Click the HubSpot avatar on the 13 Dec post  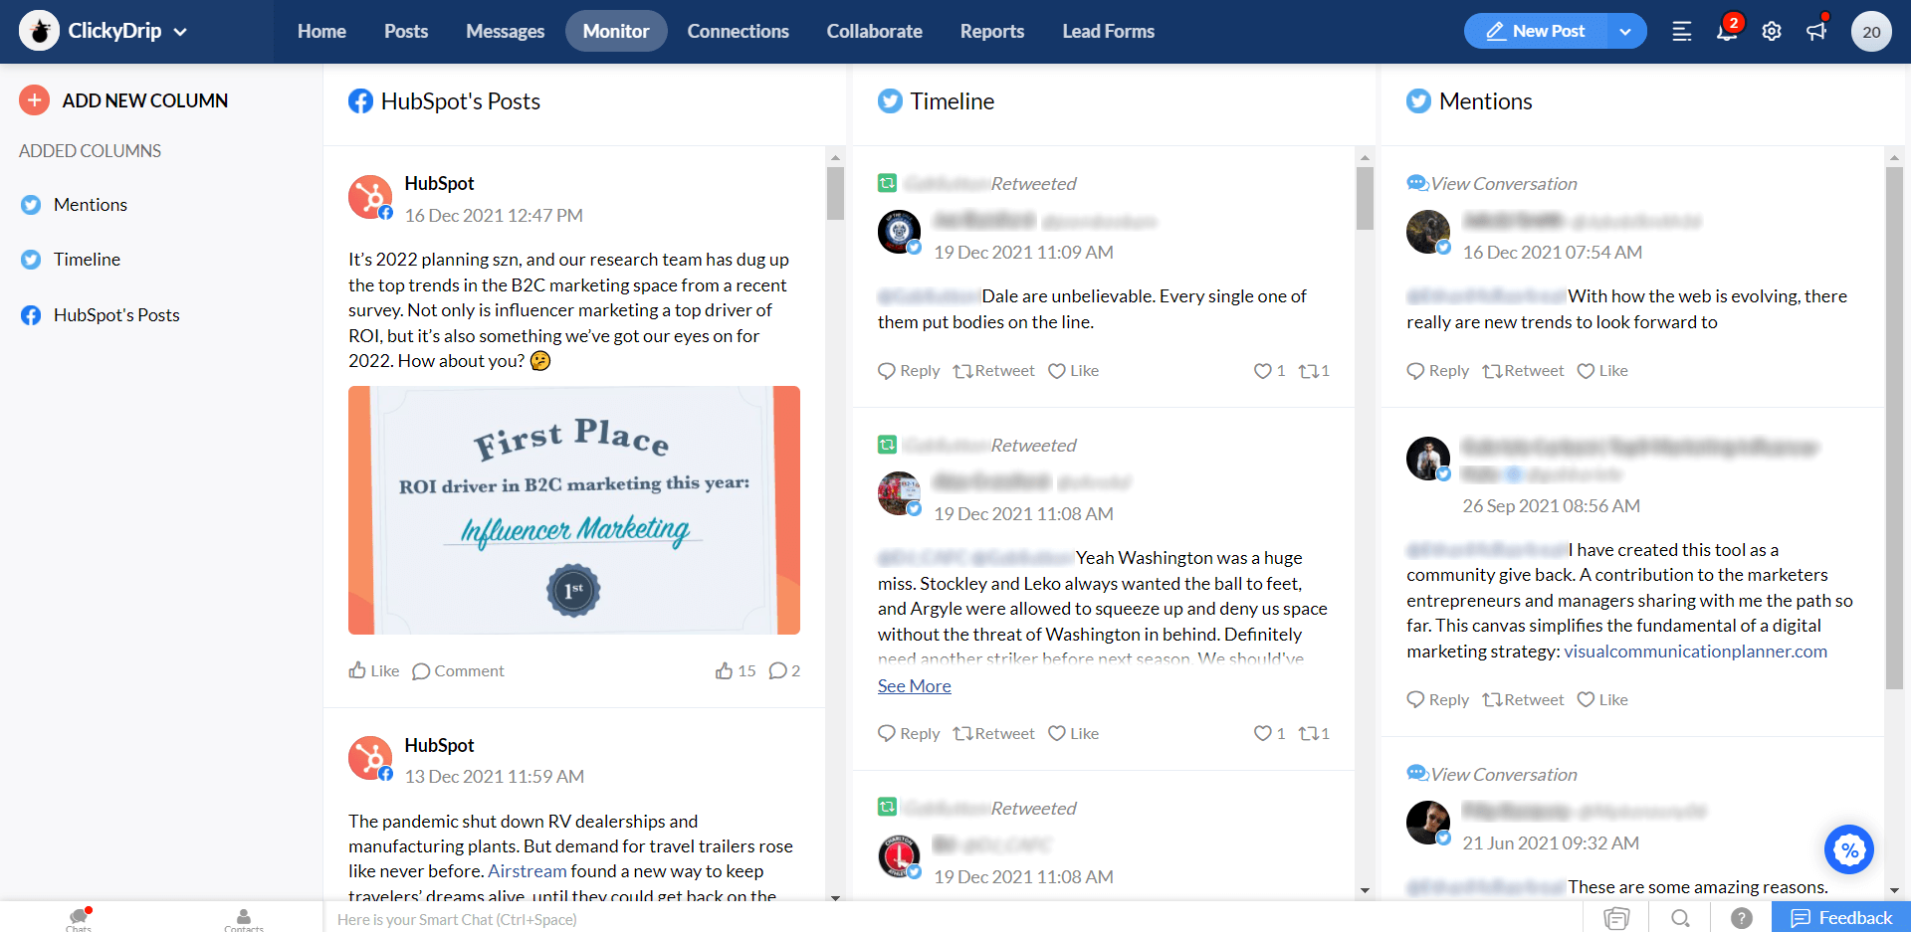tap(370, 758)
